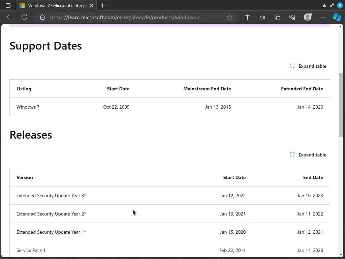The width and height of the screenshot is (345, 259).
Task: Close the Windows 7 lifecycle tab
Action: pos(91,5)
